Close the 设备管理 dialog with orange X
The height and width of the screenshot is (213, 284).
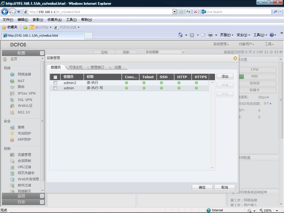(235, 58)
